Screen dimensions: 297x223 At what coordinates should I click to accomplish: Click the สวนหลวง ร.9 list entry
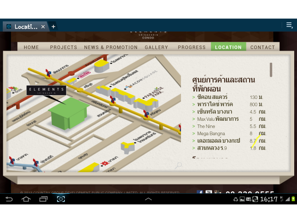(x=212, y=148)
